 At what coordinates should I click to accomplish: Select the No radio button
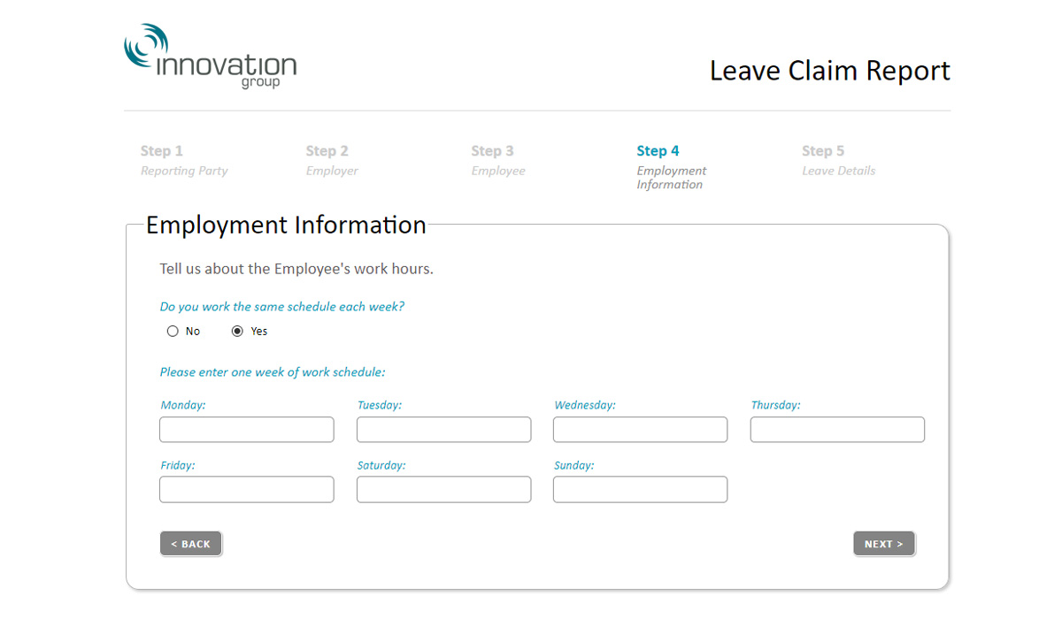173,332
